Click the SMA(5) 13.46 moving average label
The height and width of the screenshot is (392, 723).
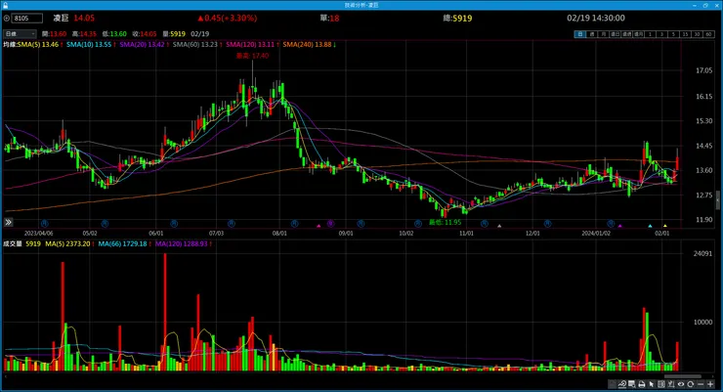click(39, 44)
